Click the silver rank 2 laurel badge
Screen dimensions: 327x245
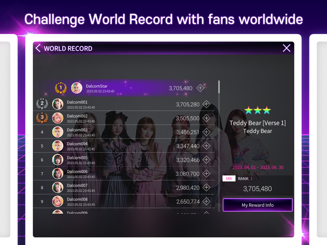point(42,104)
